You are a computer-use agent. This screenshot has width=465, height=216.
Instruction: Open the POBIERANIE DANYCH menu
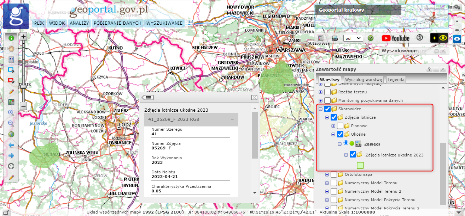118,23
